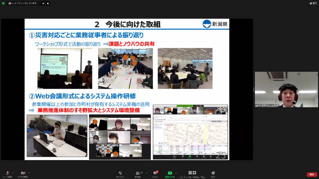Open the View layout menu at top right
The width and height of the screenshot is (319, 179).
313,3
